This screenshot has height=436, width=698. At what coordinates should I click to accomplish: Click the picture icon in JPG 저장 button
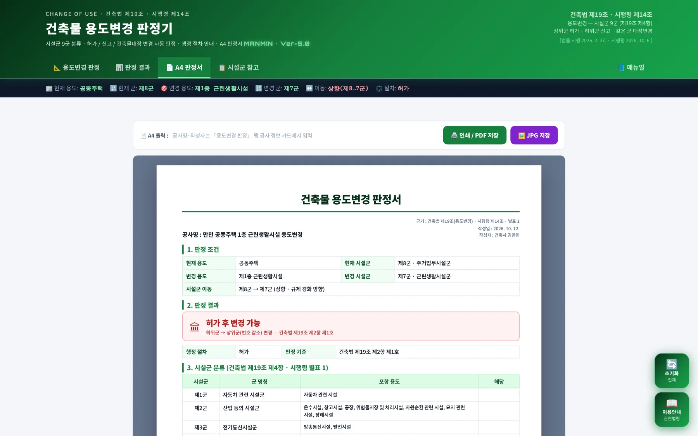[522, 136]
